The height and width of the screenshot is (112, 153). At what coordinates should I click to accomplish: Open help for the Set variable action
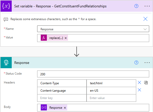(136, 6)
